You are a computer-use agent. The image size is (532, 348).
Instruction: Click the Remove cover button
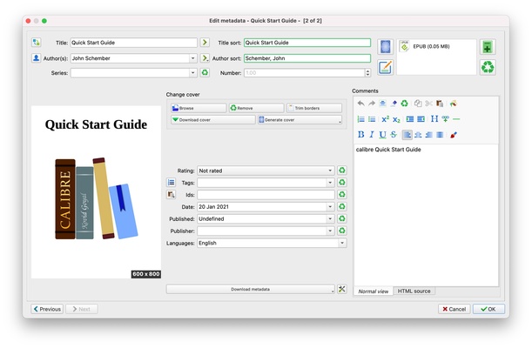256,108
